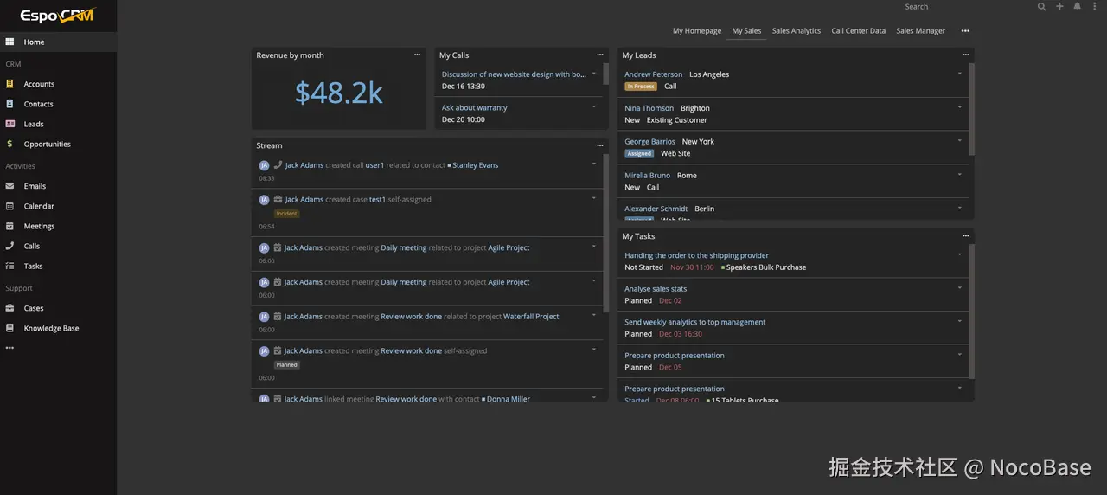The width and height of the screenshot is (1107, 495).
Task: Open the top-right vertical dots menu
Action: tap(1094, 7)
